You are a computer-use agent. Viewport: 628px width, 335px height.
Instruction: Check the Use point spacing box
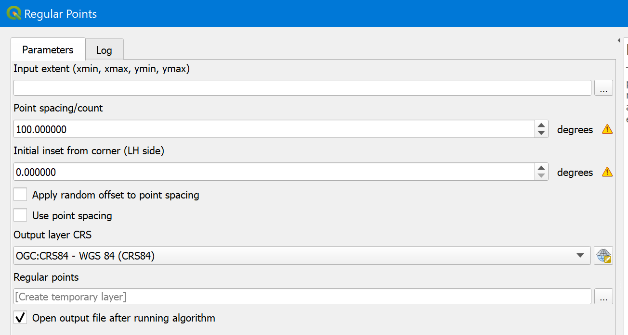(x=20, y=215)
